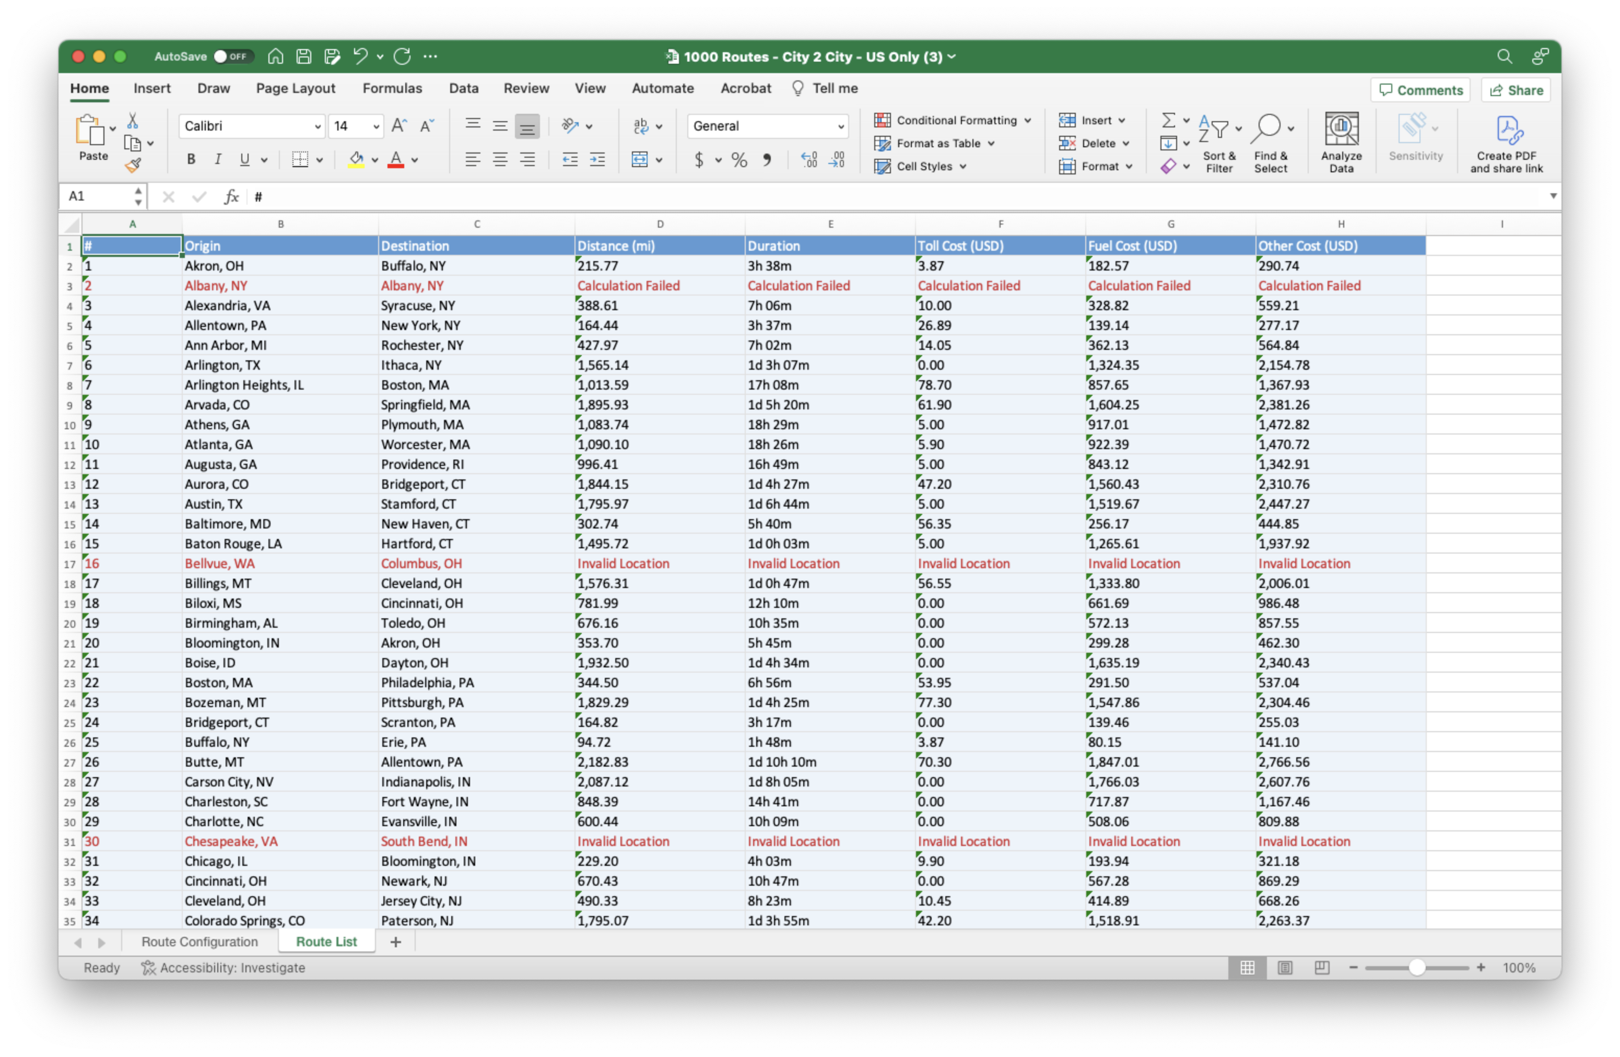The height and width of the screenshot is (1057, 1620).
Task: Align text to bottom
Action: click(x=527, y=126)
